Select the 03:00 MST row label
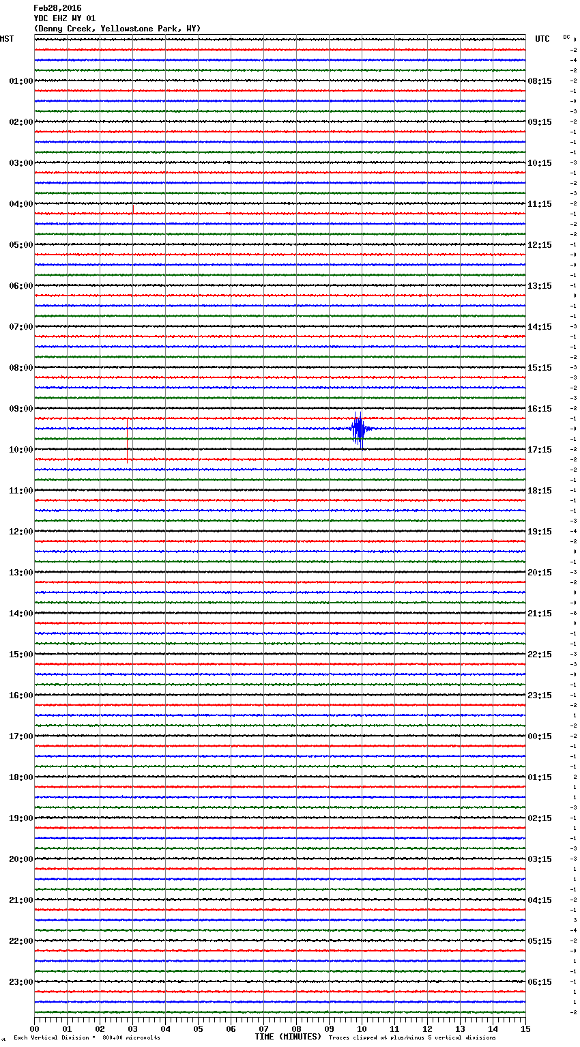Viewport: 580px width, 1047px height. (x=20, y=163)
